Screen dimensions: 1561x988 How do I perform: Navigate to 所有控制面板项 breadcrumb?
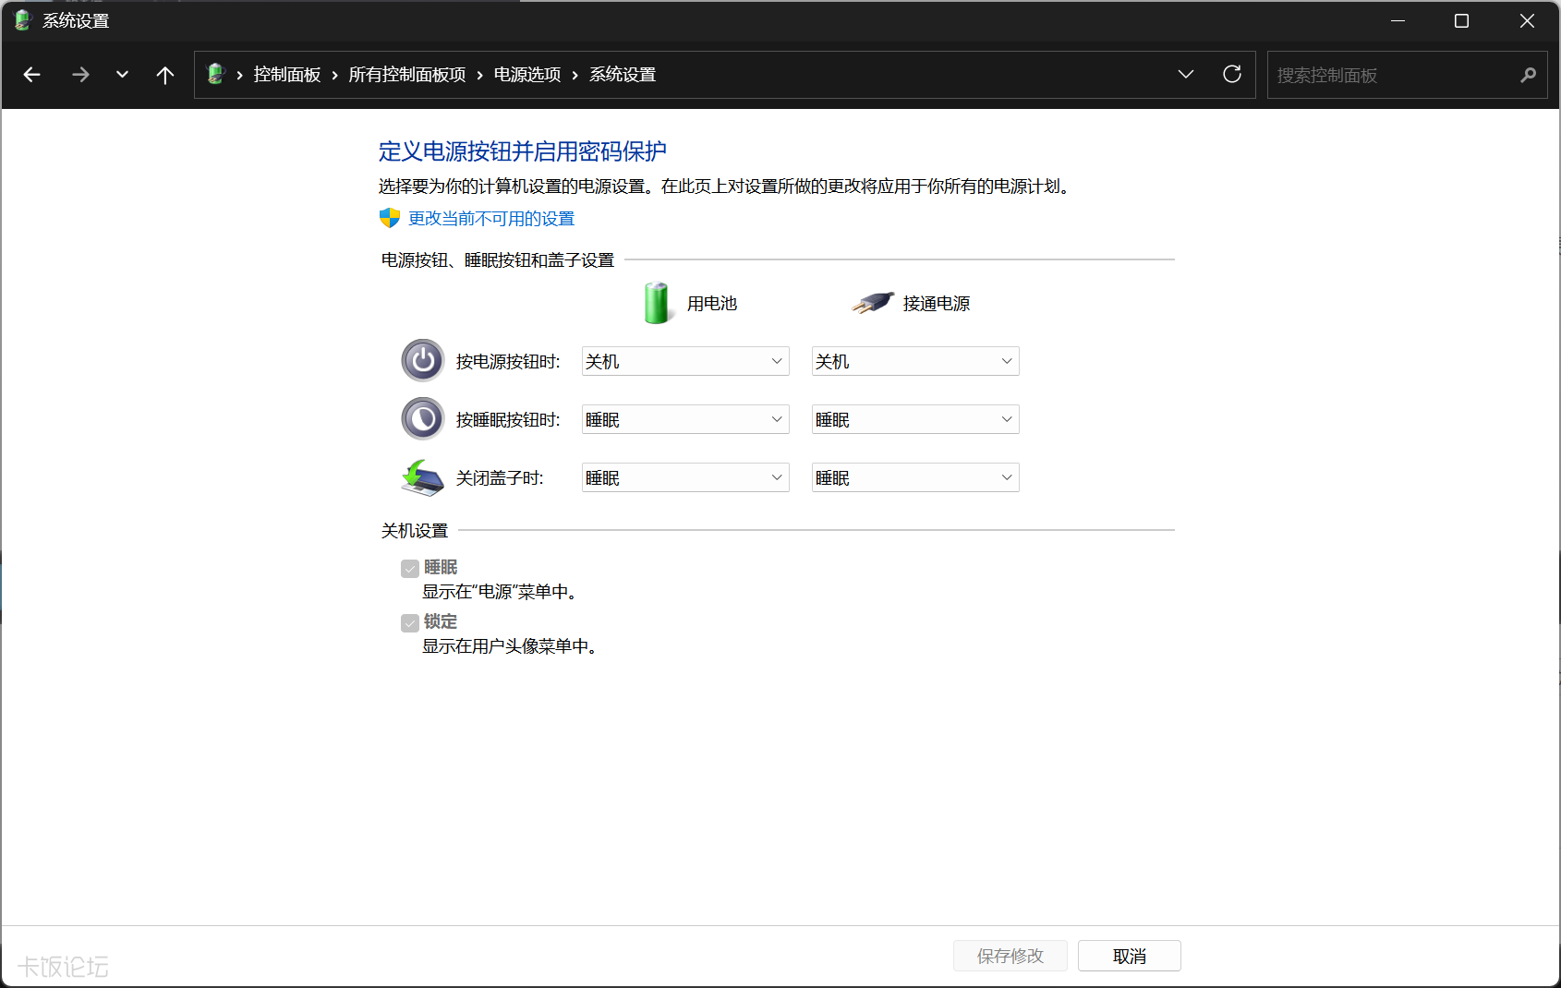point(407,75)
